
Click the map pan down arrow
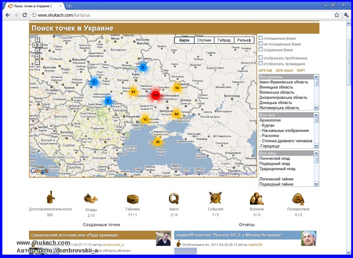click(38, 50)
